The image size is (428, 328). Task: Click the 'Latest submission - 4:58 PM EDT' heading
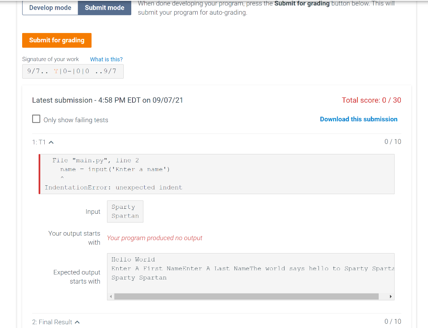coord(107,100)
